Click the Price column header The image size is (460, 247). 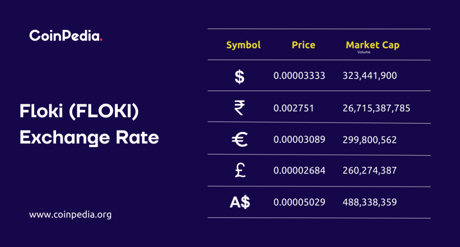click(304, 45)
